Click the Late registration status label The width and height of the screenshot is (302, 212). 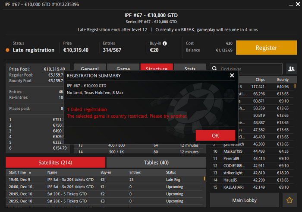click(34, 50)
